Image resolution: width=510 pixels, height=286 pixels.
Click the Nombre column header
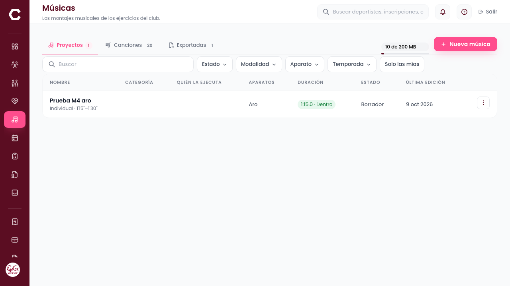pyautogui.click(x=60, y=82)
